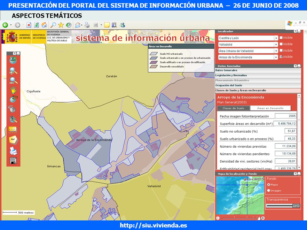Select the zoom out magnifier tool
Image resolution: width=307 pixels, height=230 pixels.
(13, 80)
